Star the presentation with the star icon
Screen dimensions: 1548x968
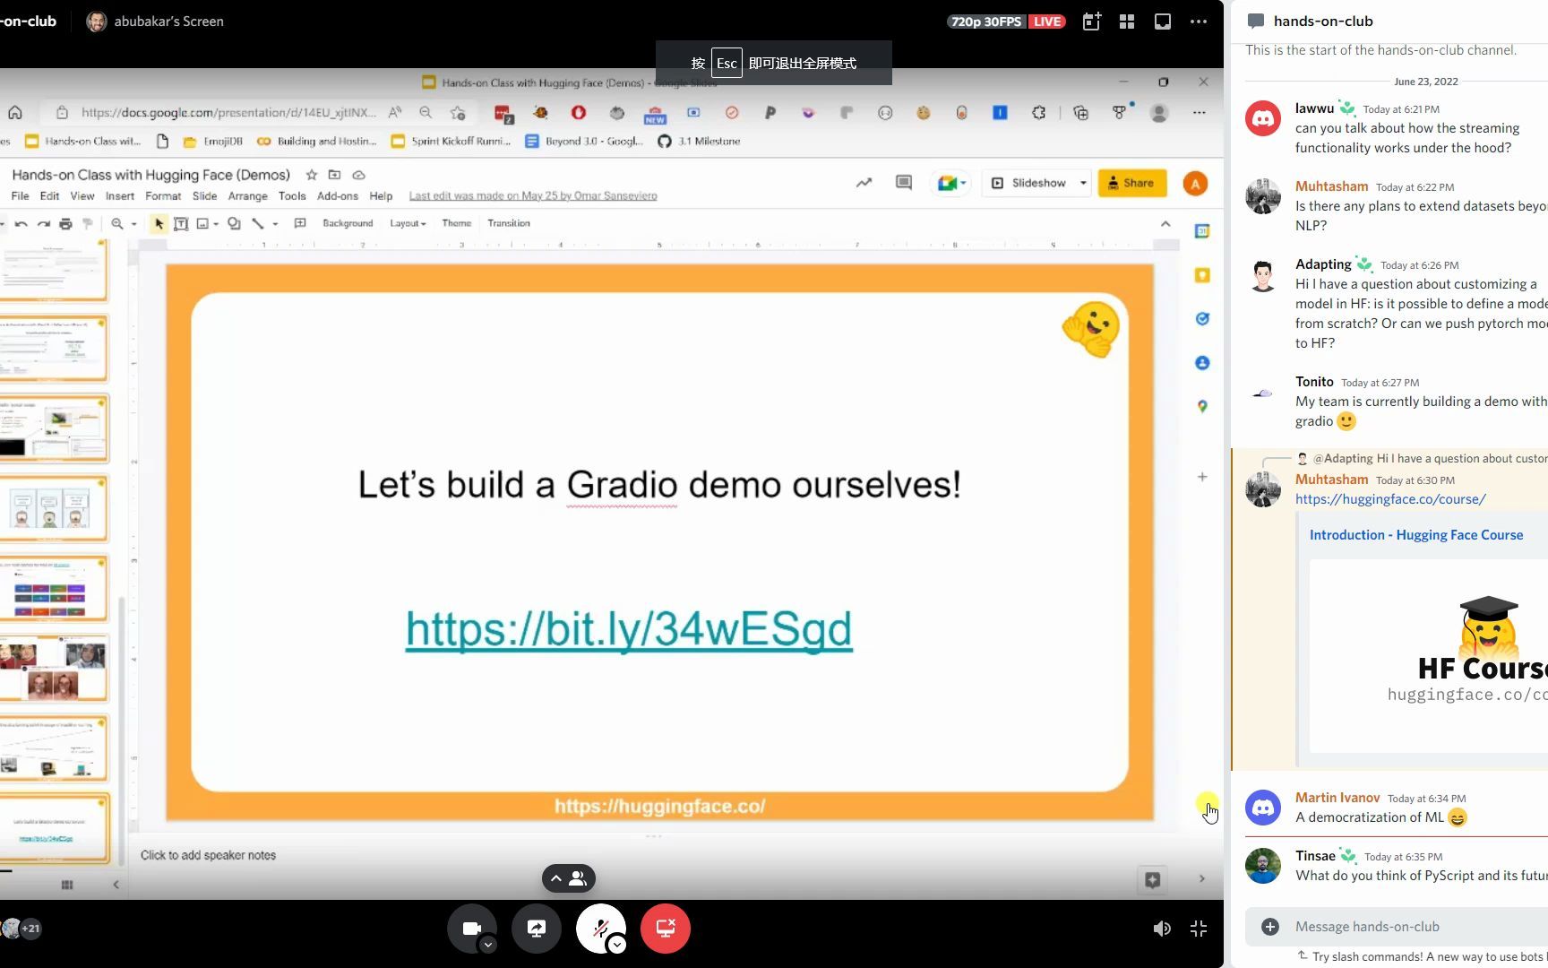click(312, 175)
